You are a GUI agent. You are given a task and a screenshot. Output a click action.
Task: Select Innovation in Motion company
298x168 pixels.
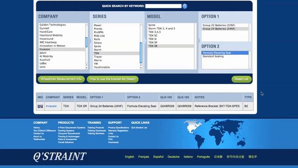coord(53,46)
